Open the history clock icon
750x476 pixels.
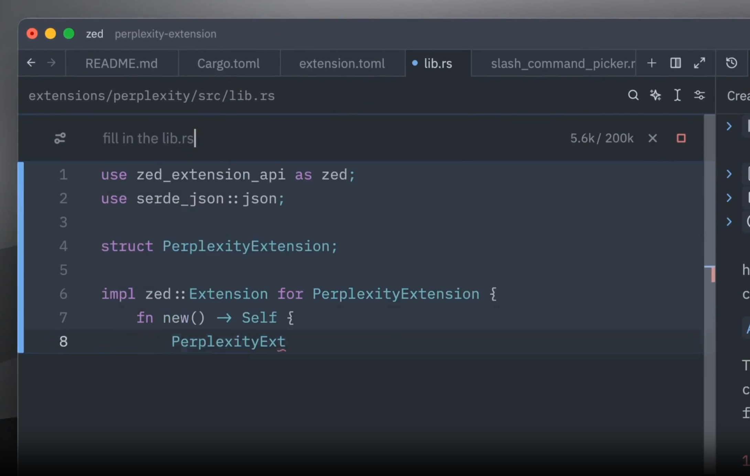click(731, 63)
